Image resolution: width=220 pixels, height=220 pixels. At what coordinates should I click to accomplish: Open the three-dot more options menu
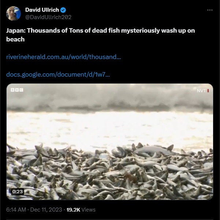[x=210, y=10]
